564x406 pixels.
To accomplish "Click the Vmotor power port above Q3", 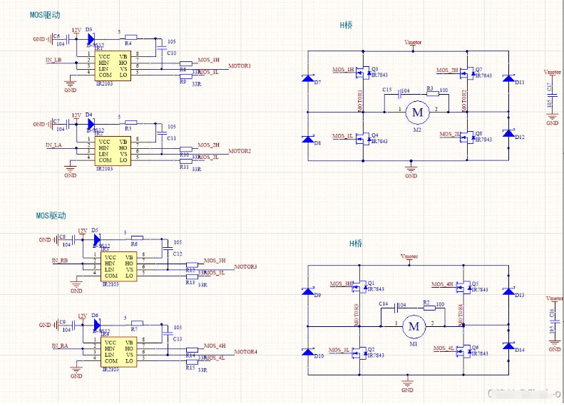I will tap(413, 45).
